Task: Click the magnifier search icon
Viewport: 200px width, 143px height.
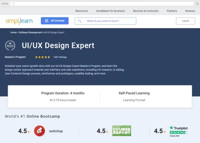Action: (80, 21)
